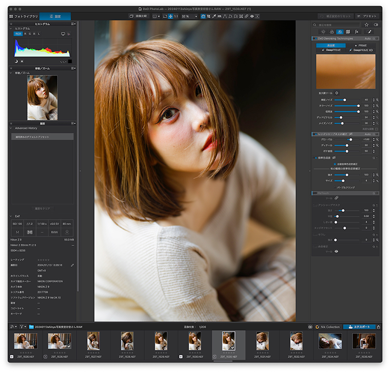Select the crop tool in top toolbar

pos(208,16)
